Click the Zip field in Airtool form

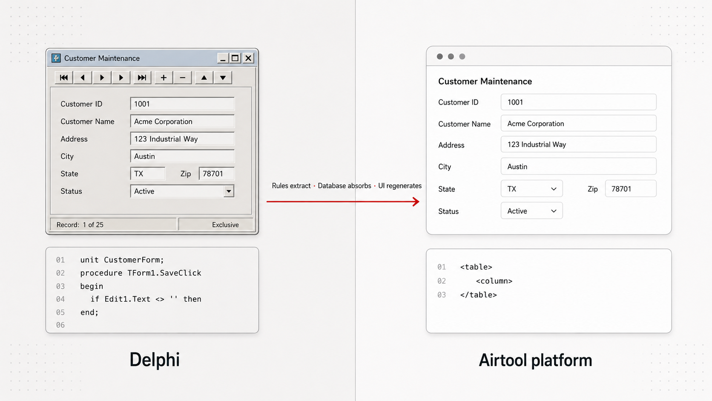coord(631,189)
